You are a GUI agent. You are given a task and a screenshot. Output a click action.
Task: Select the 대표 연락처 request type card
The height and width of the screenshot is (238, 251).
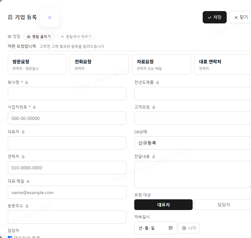pos(223,64)
